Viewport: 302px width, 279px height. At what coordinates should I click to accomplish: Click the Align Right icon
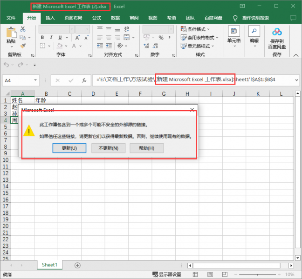(x=117, y=37)
